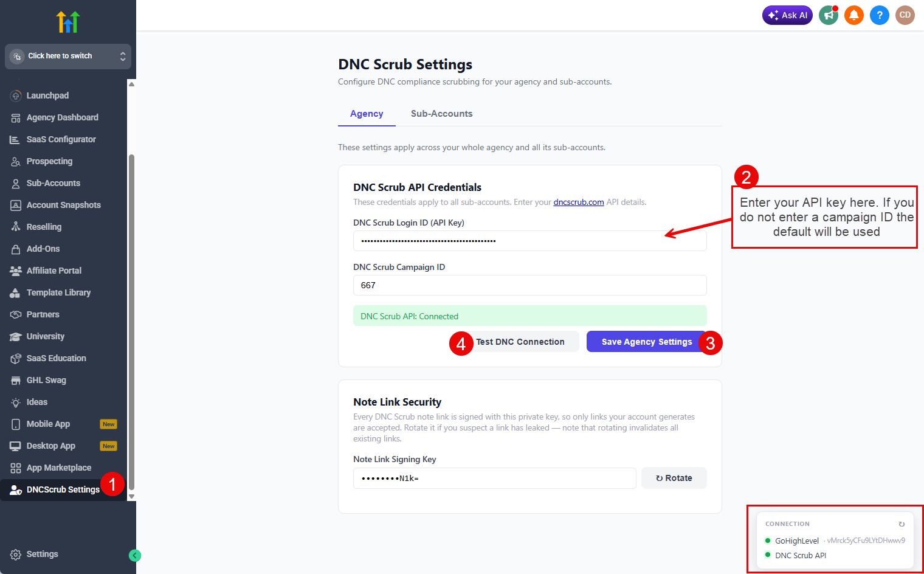Collapse the sidebar with the green arrow
The image size is (924, 574).
click(135, 555)
